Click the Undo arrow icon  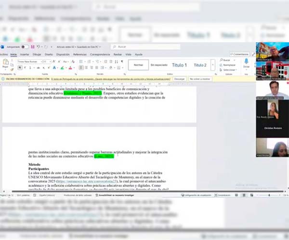pos(38,47)
